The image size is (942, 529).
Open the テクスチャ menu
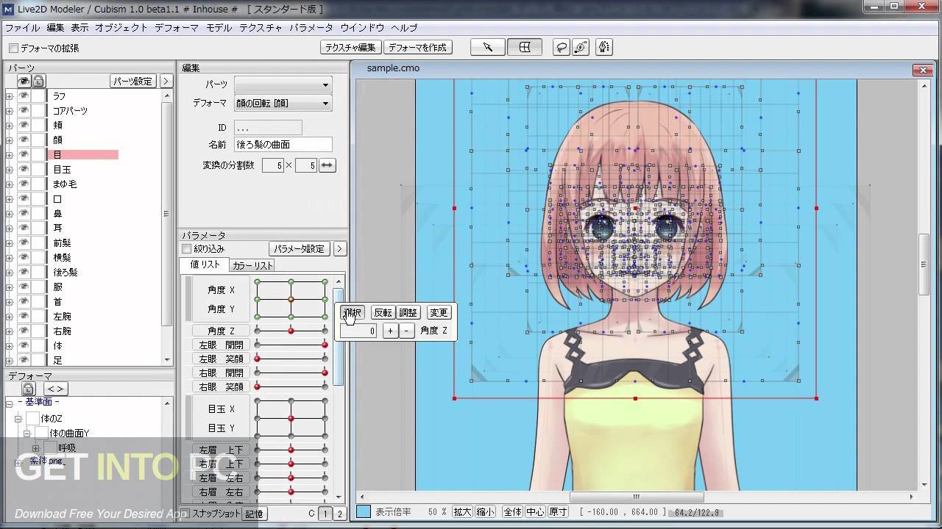[260, 28]
